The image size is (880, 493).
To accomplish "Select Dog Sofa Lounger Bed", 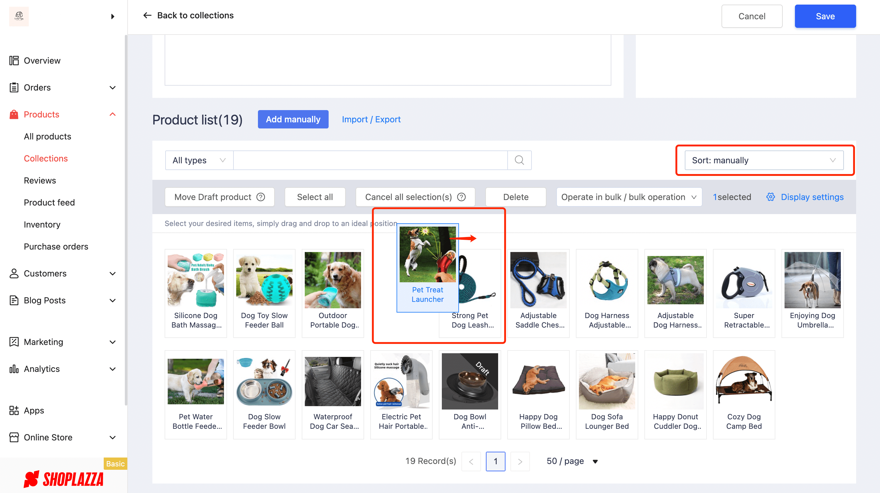I will [x=607, y=394].
